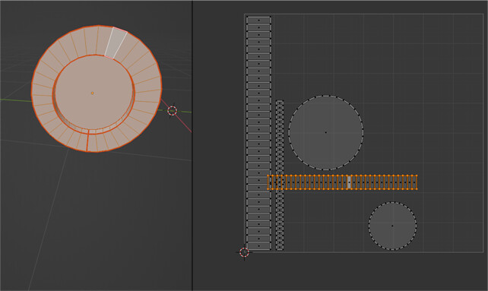The height and width of the screenshot is (291, 488).
Task: Click the thick seam edge at cylinder's bottom rim
Action: pos(87,141)
